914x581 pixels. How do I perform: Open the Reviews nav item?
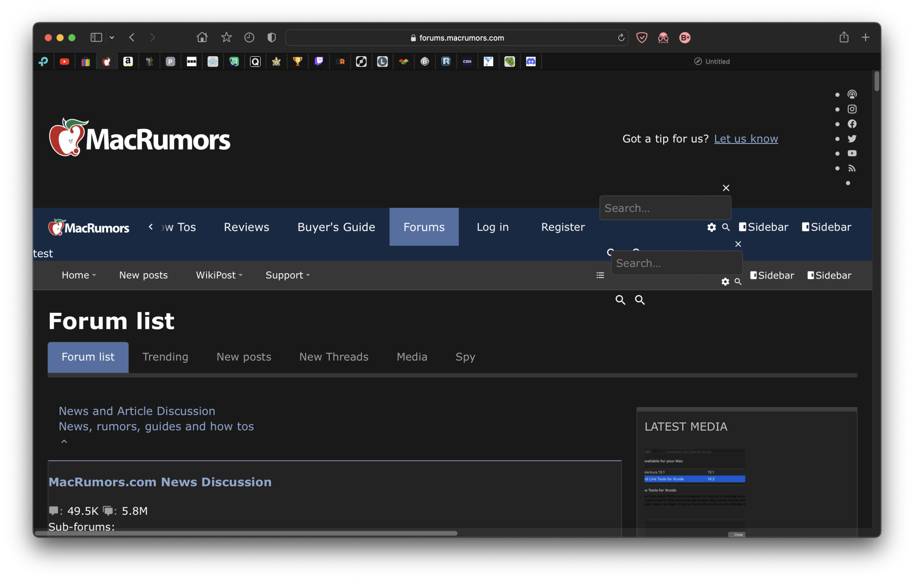coord(246,227)
